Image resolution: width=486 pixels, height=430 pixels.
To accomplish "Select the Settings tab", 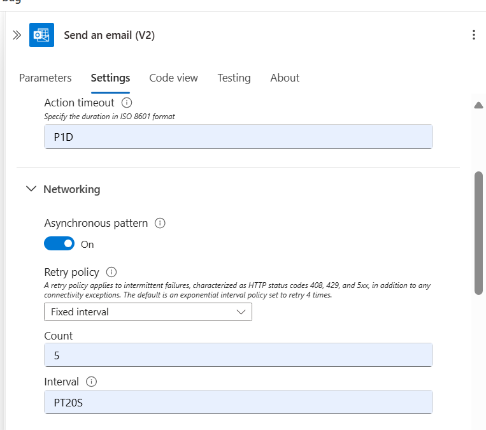I will (110, 78).
